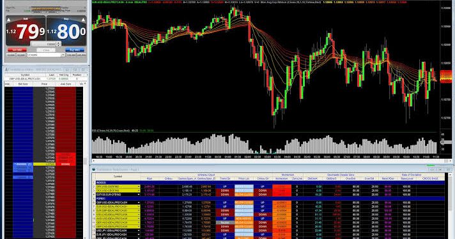455x239 pixels.
Task: Click the red price marker on chart axis
Action: [445, 81]
